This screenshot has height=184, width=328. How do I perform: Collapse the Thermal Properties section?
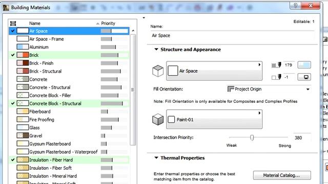coord(156,158)
